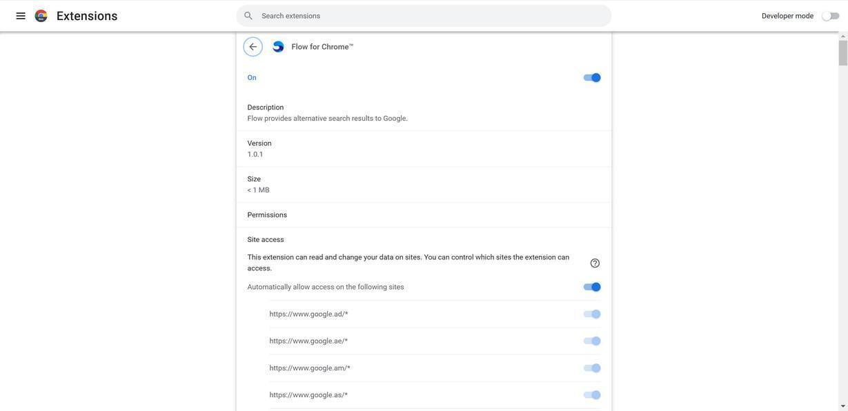The width and height of the screenshot is (848, 411).
Task: Toggle access for https://www.google.ad/*
Action: coord(592,314)
